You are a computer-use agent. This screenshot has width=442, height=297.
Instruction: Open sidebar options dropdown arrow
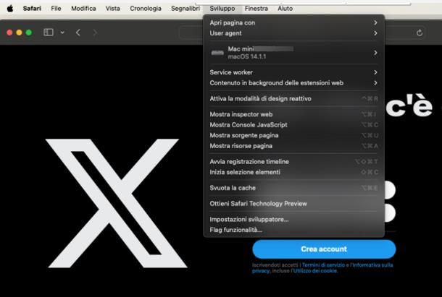pyautogui.click(x=62, y=33)
